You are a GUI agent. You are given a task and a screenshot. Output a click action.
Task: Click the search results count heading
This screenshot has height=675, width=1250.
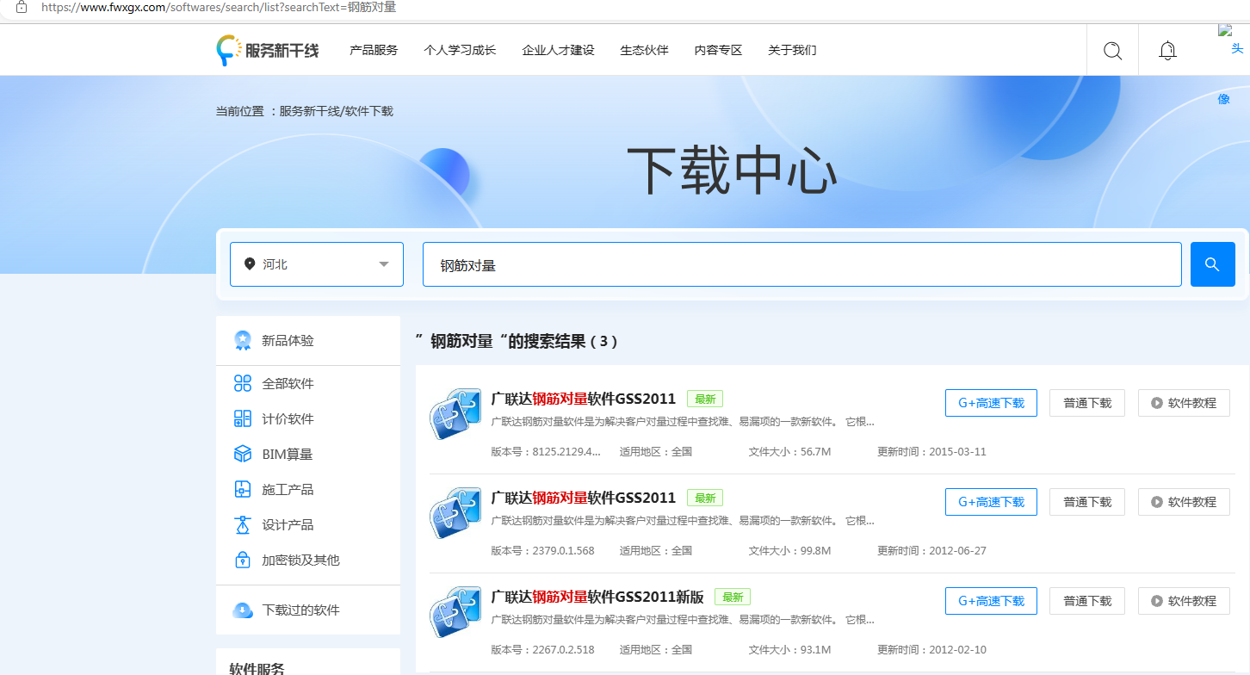point(517,342)
